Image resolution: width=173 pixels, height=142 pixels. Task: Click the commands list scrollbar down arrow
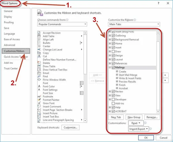[x=85, y=121]
